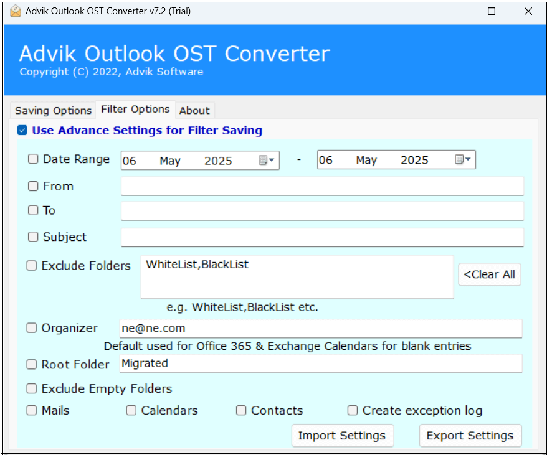Viewport: 547px width, 455px height.
Task: Focus the Subject text field
Action: tap(322, 237)
